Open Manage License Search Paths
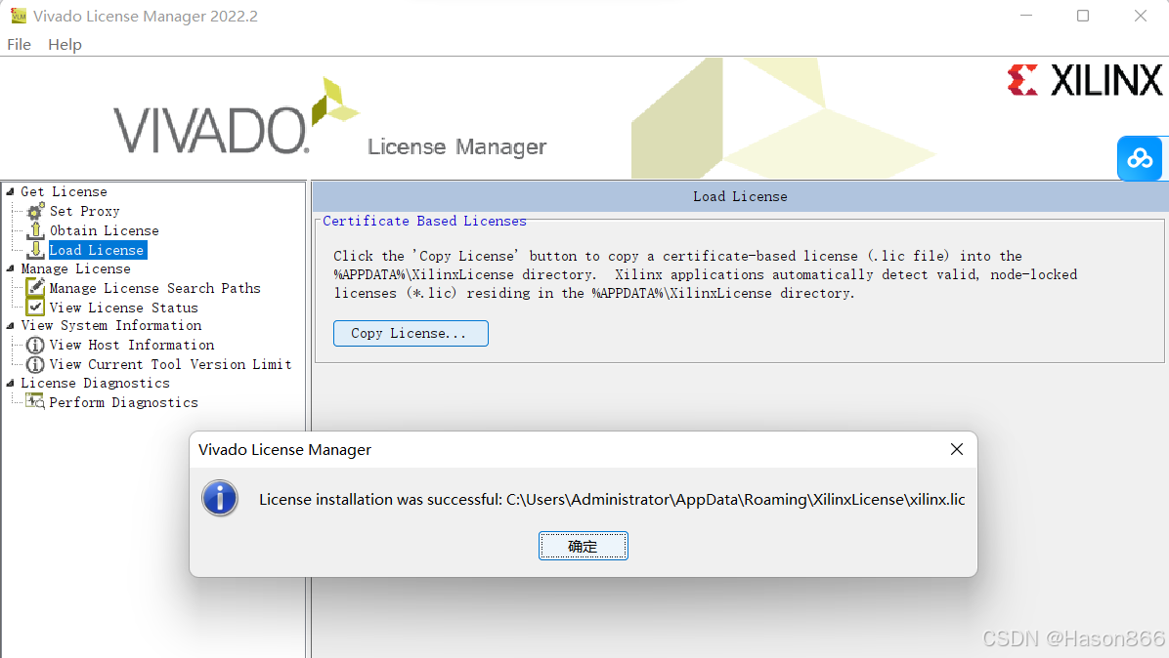The image size is (1169, 658). 155,288
